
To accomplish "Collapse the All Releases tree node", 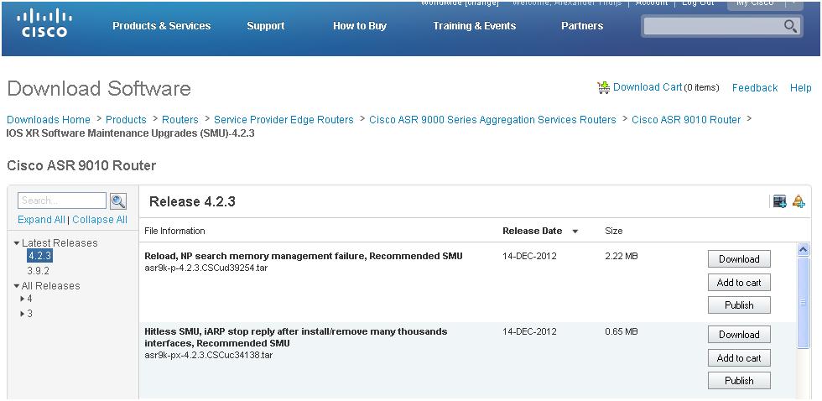I will (17, 286).
